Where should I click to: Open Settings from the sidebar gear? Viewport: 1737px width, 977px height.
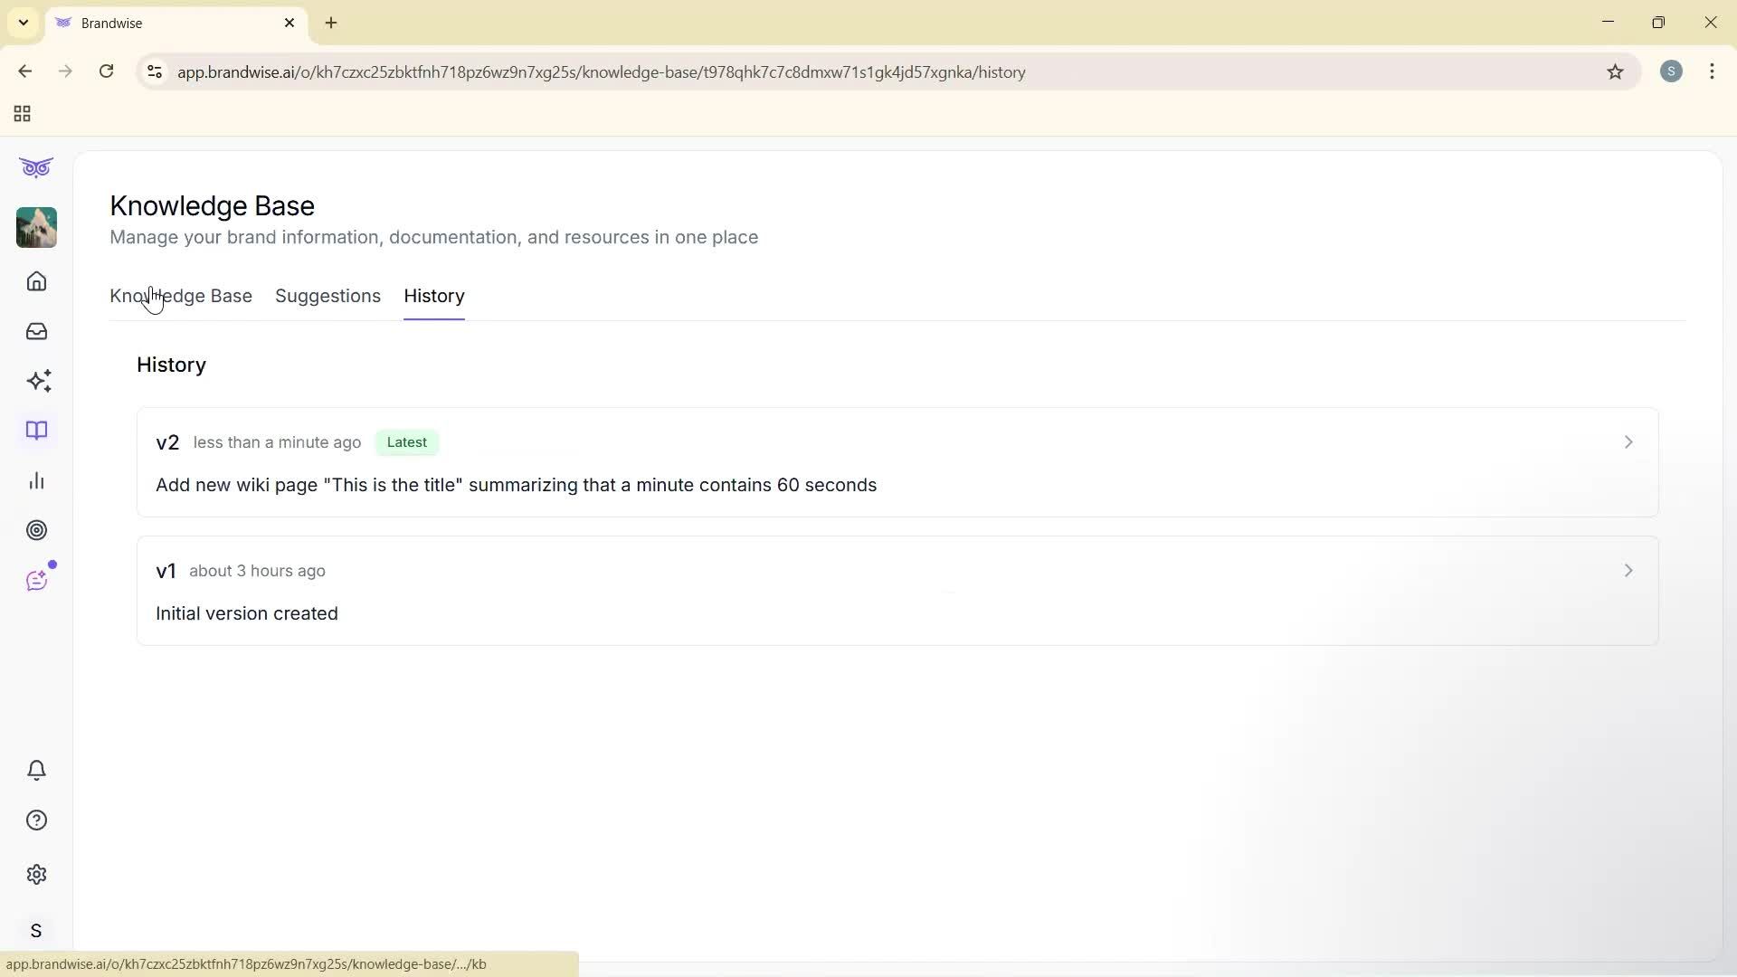[x=36, y=874]
